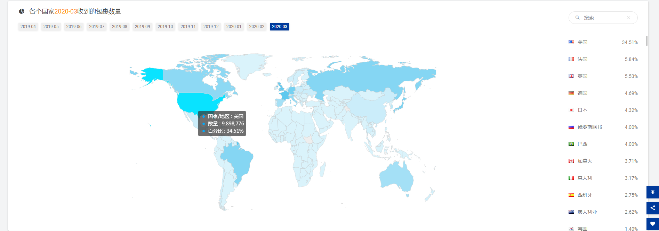
Task: Select the active 2020-03 tab
Action: point(280,27)
